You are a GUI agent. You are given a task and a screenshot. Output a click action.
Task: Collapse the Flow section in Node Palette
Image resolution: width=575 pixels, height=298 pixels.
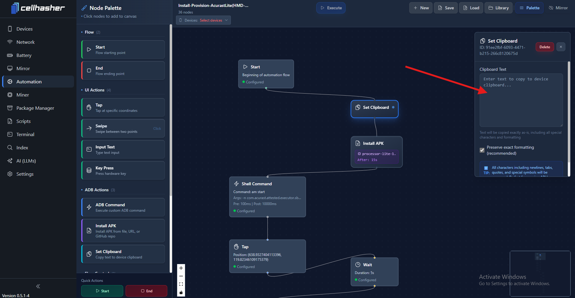89,32
